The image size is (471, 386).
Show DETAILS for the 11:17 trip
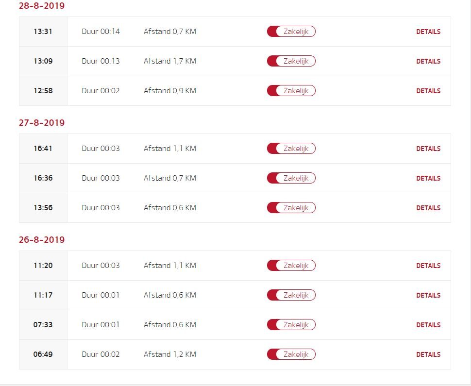pyautogui.click(x=428, y=295)
